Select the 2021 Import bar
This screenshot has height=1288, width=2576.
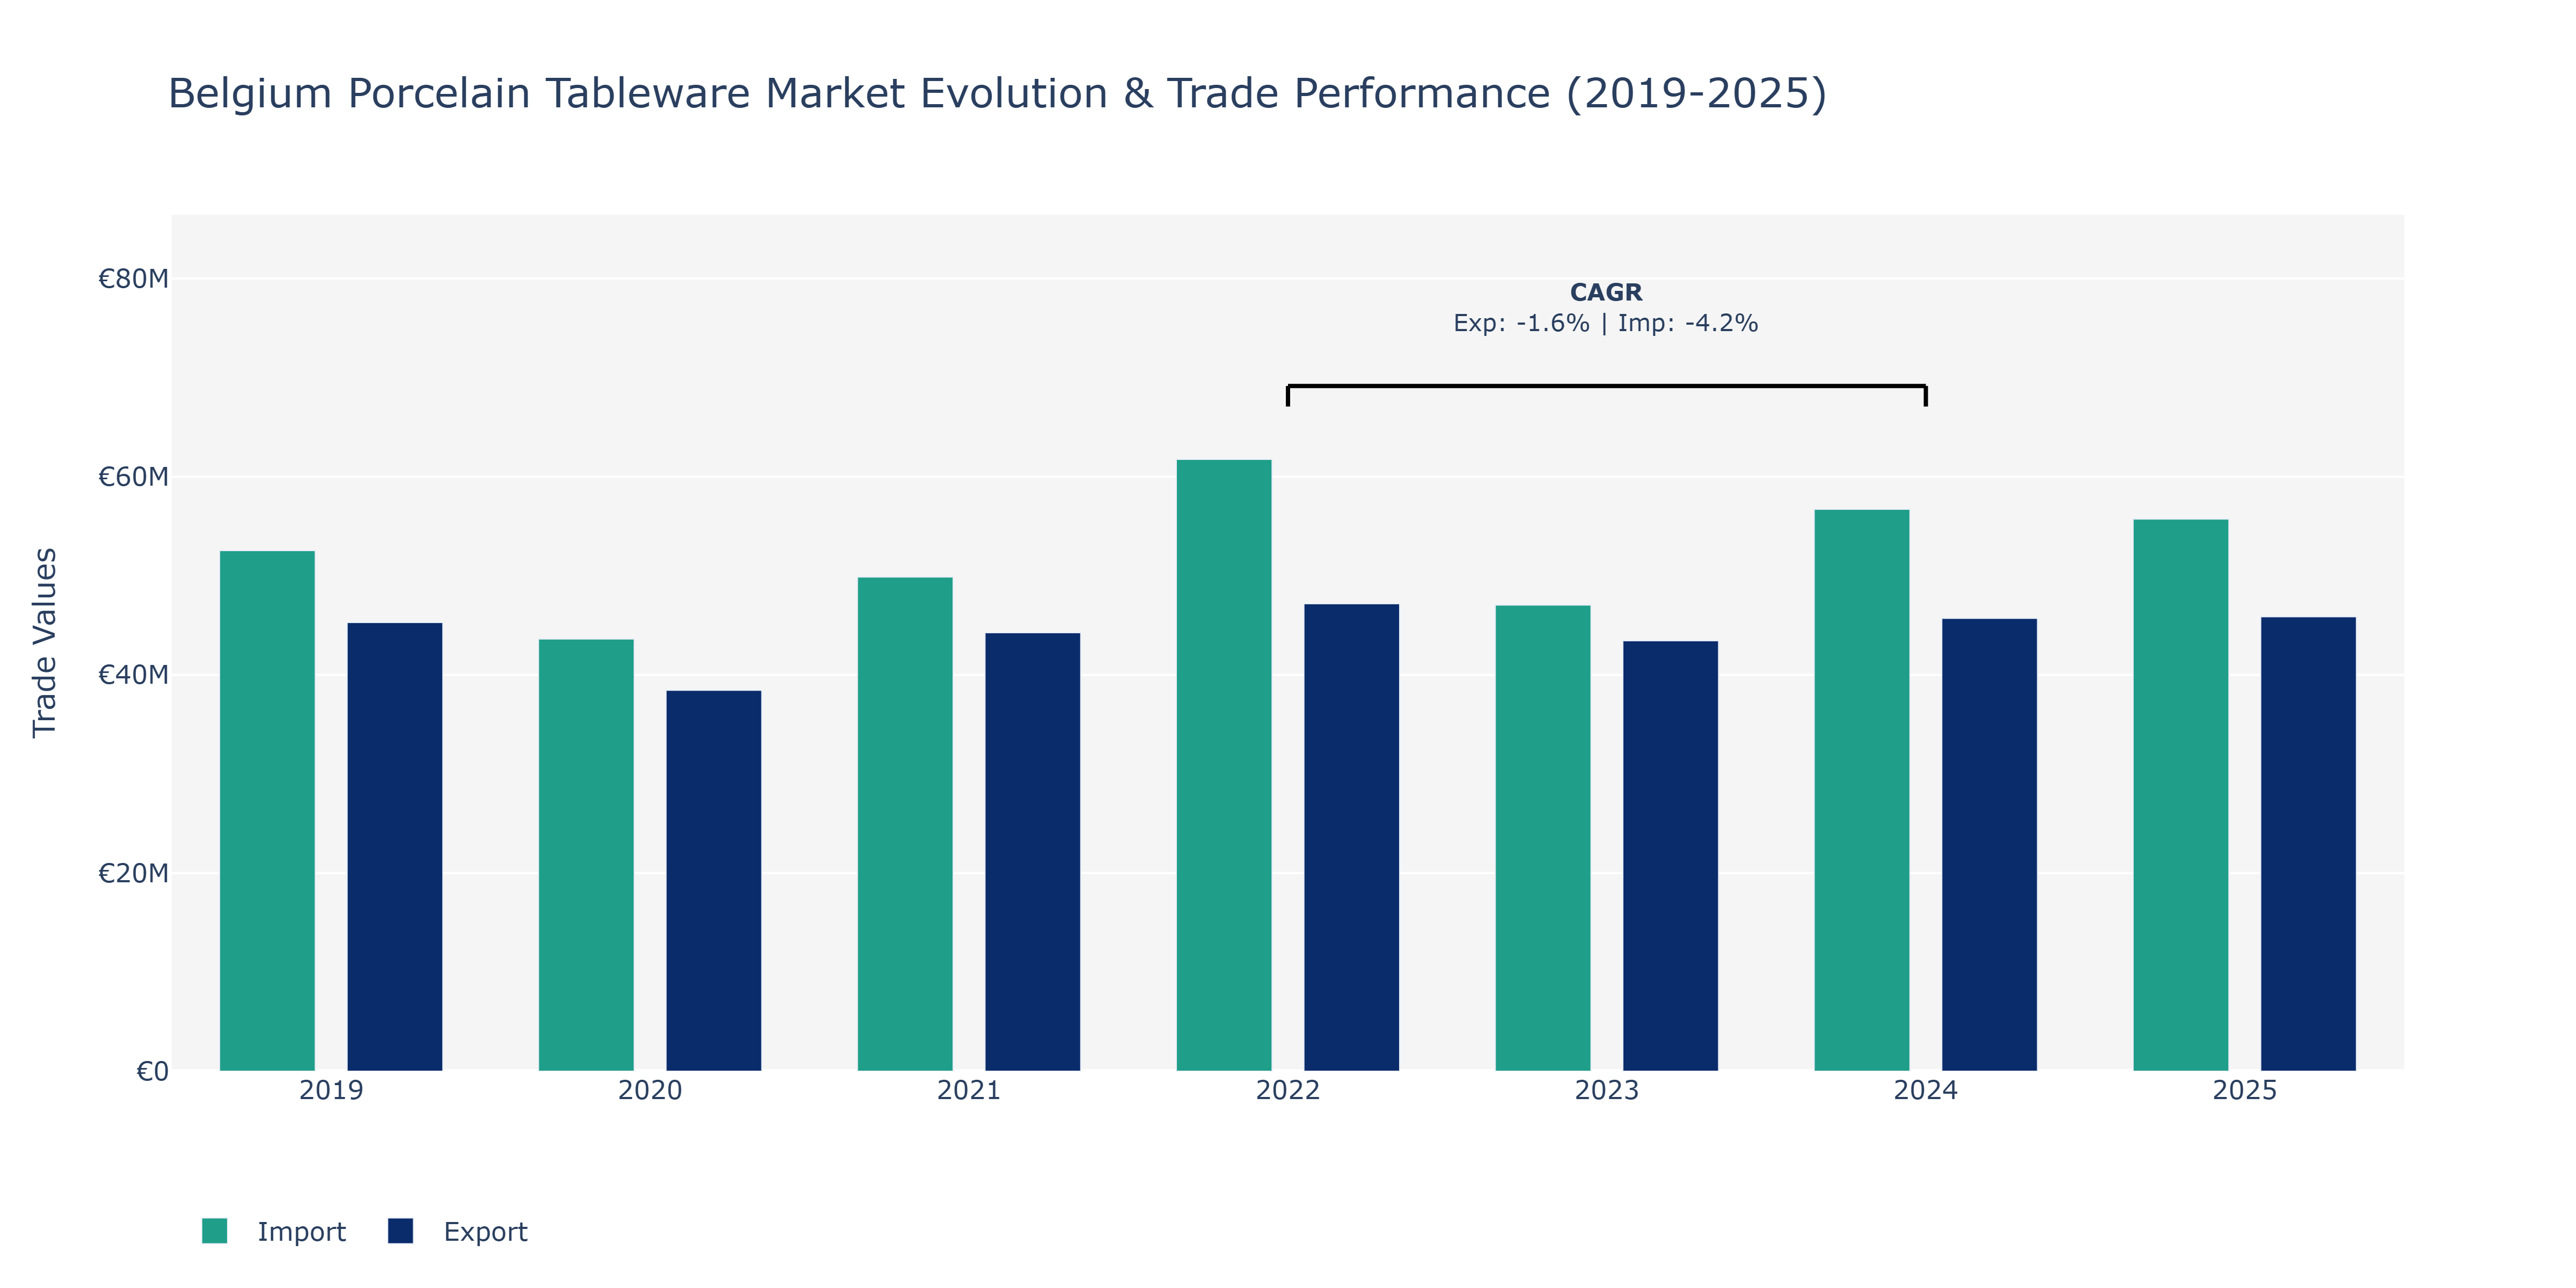point(905,824)
